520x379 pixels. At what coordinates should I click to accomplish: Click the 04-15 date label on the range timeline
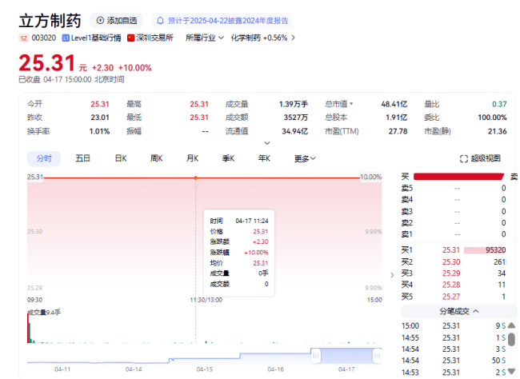click(x=205, y=369)
